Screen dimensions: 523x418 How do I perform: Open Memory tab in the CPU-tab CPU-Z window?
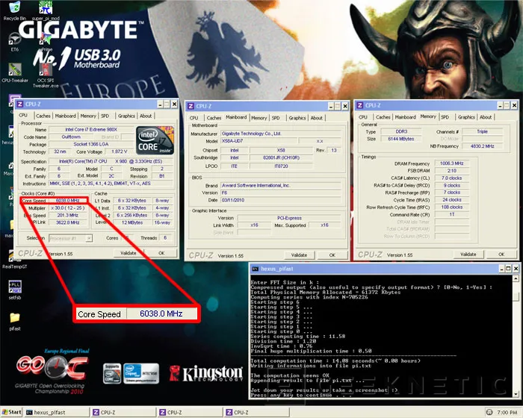click(88, 116)
